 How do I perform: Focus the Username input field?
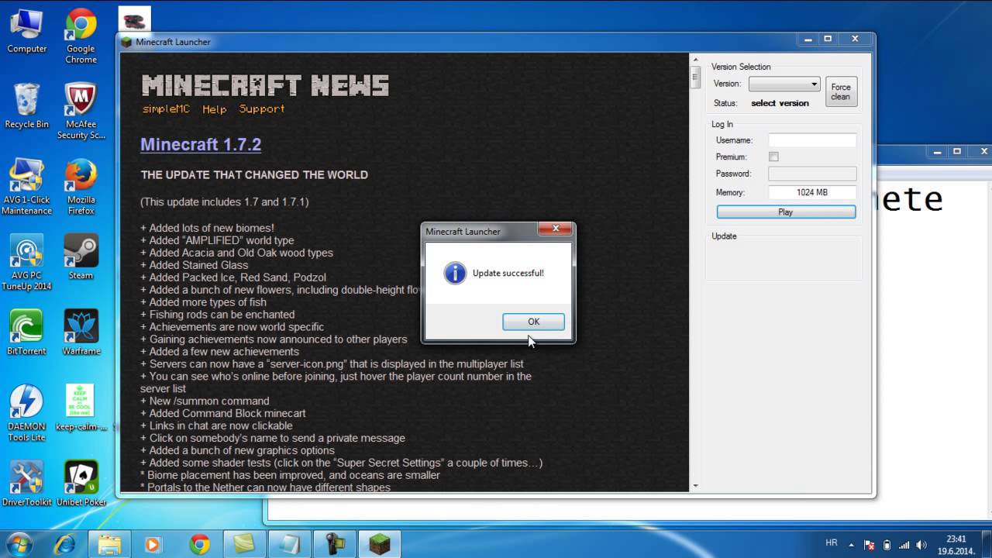pyautogui.click(x=812, y=140)
